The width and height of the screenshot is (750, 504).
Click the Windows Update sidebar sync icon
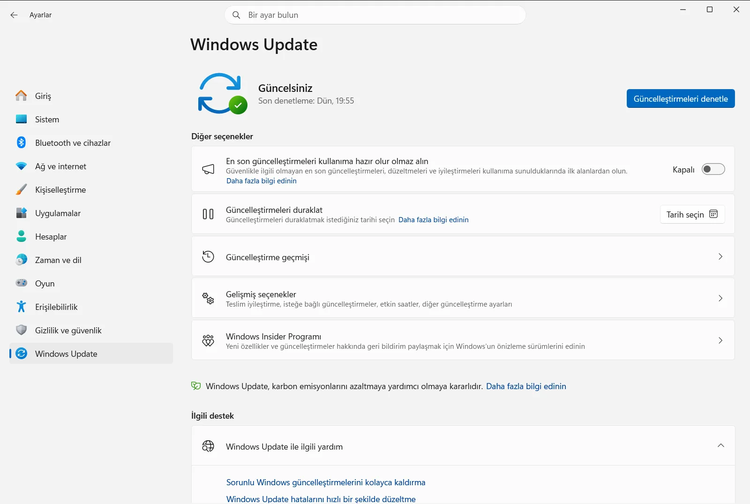click(21, 354)
